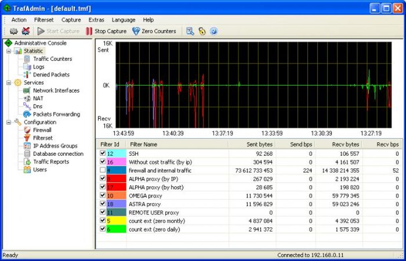Click the count ext (zero montly) checkbox
The image size is (406, 261).
pos(103,220)
